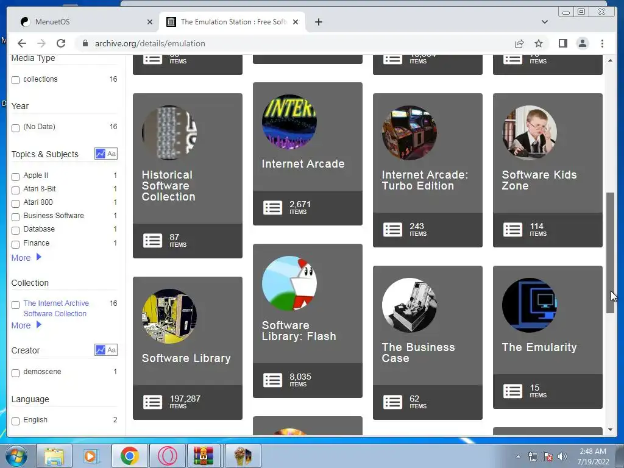Open Historical Software Collection
624x468 pixels.
tap(168, 185)
